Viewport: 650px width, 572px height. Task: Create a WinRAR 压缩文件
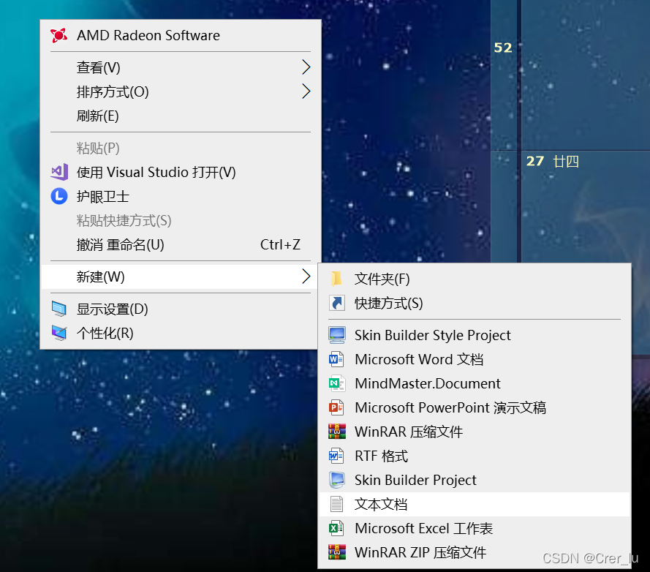(x=409, y=432)
